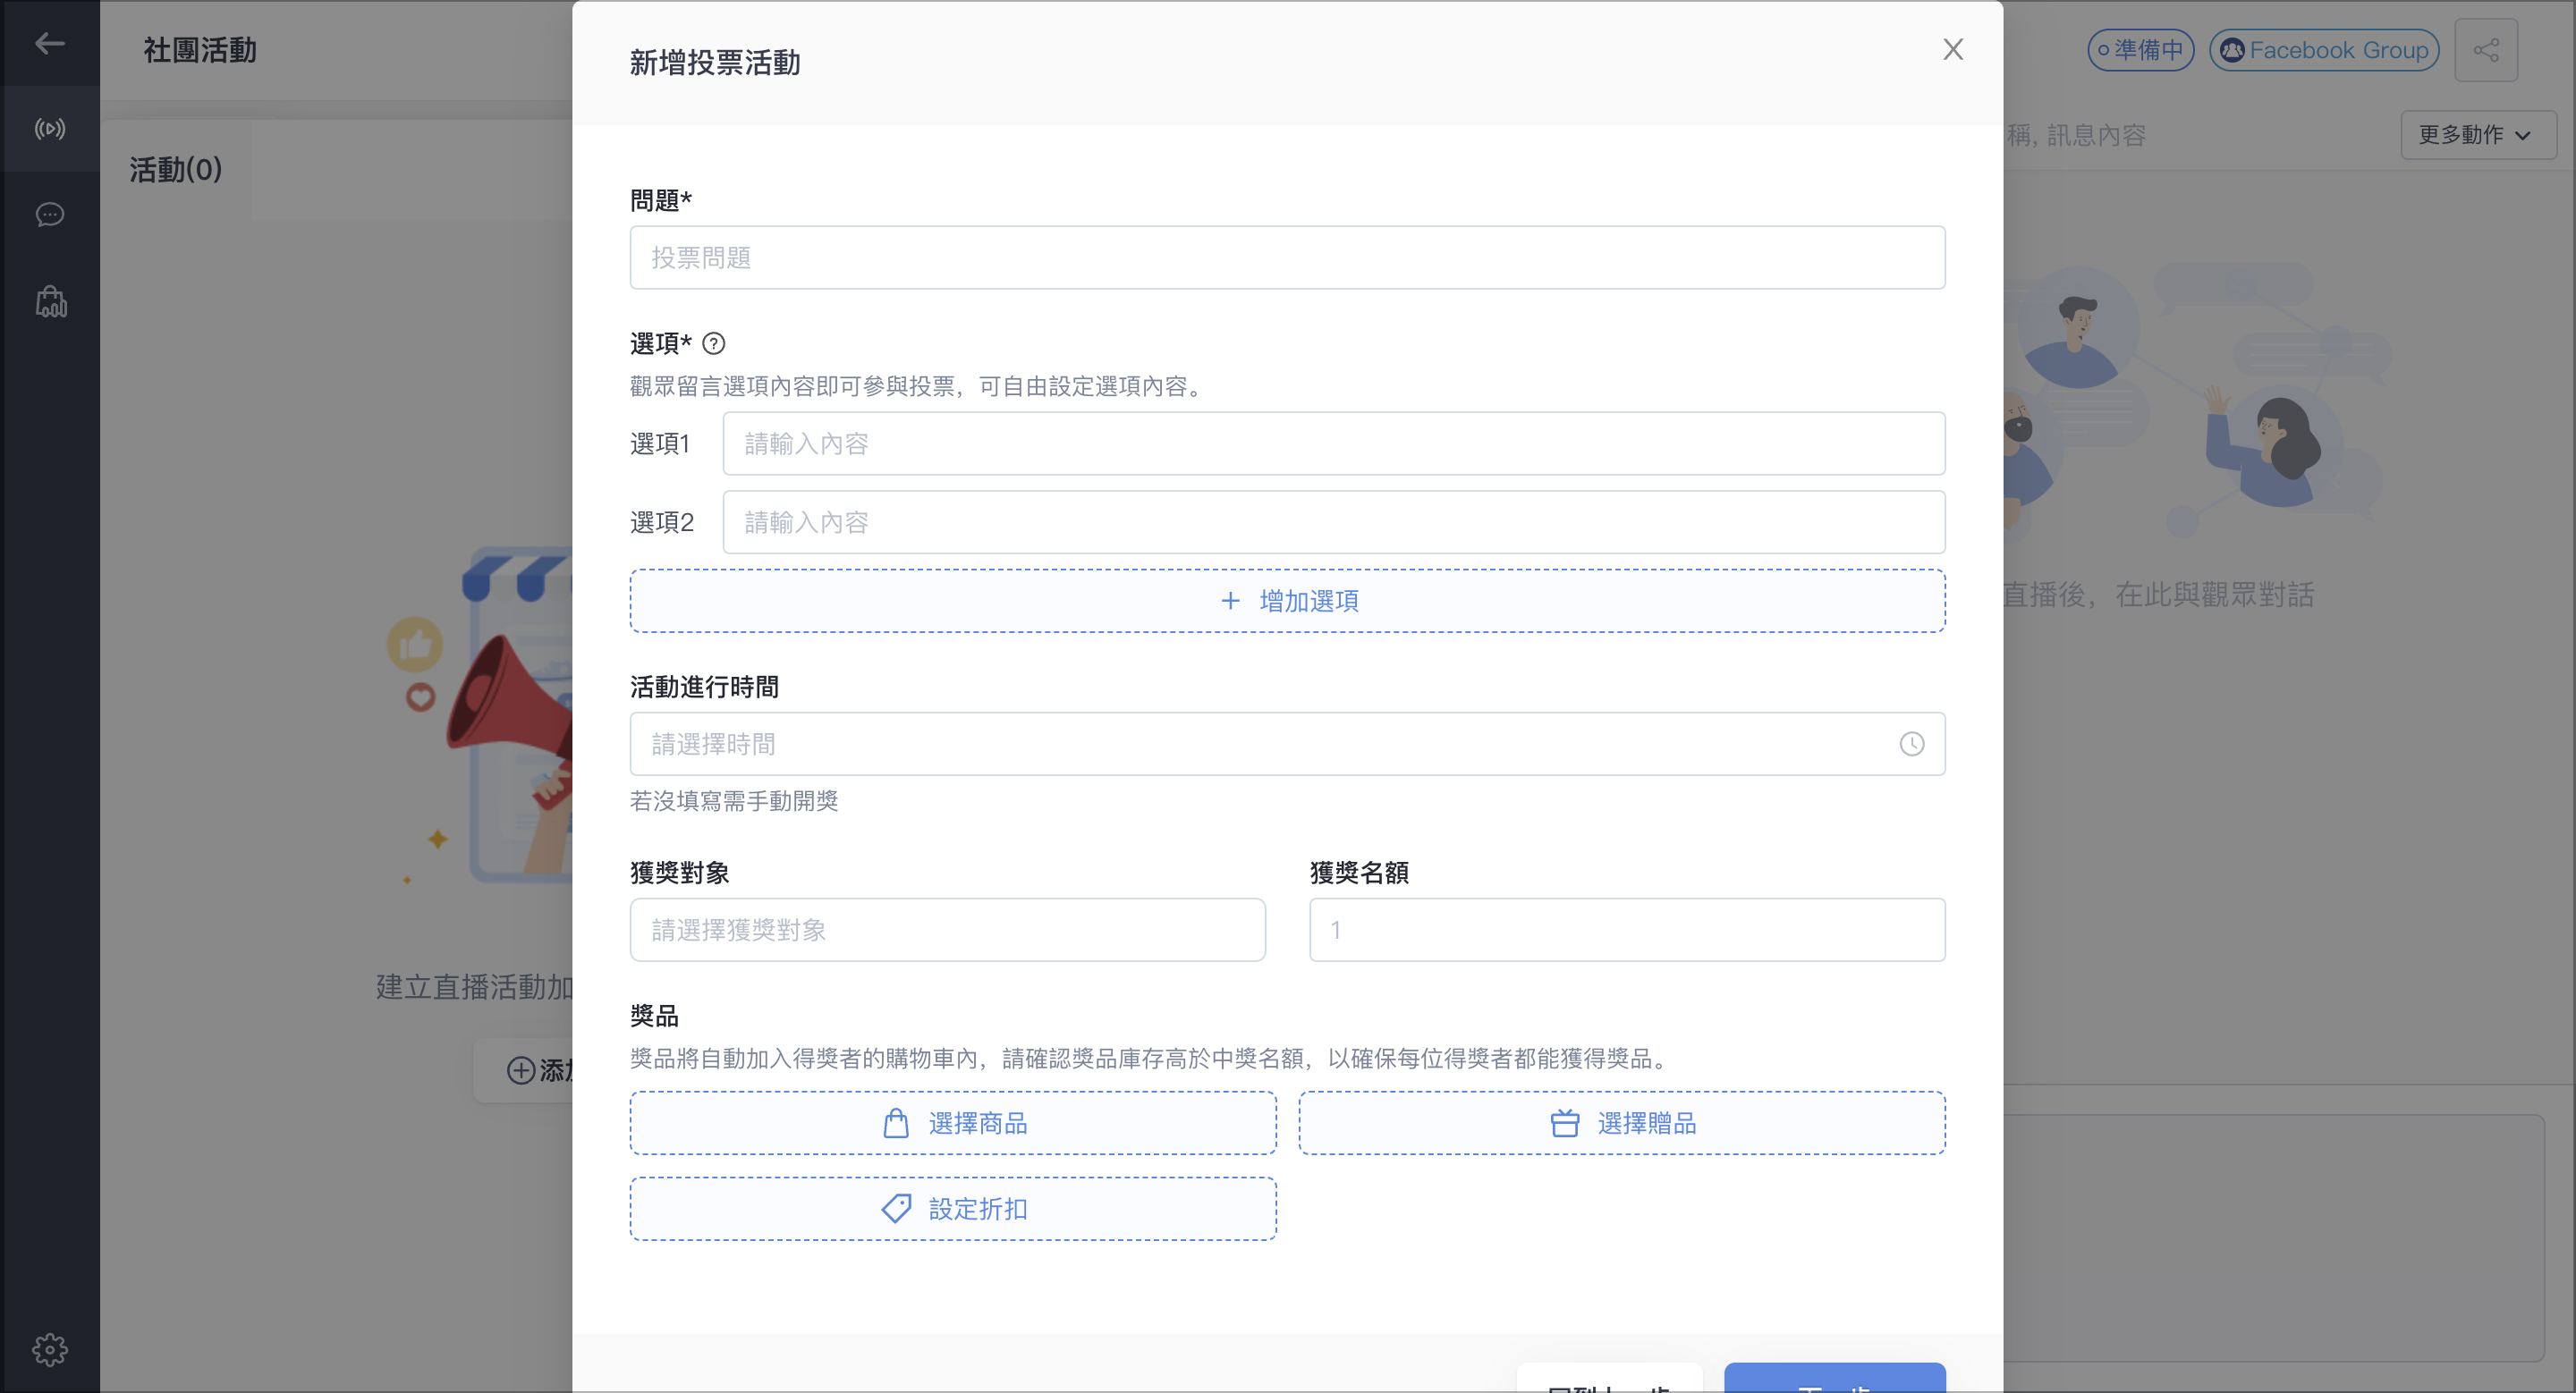Click the 準備中 status badge

[x=2140, y=50]
